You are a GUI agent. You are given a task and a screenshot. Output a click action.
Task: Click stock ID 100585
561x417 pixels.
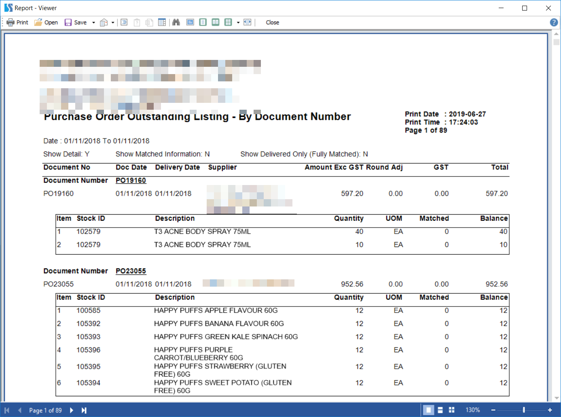click(x=88, y=311)
